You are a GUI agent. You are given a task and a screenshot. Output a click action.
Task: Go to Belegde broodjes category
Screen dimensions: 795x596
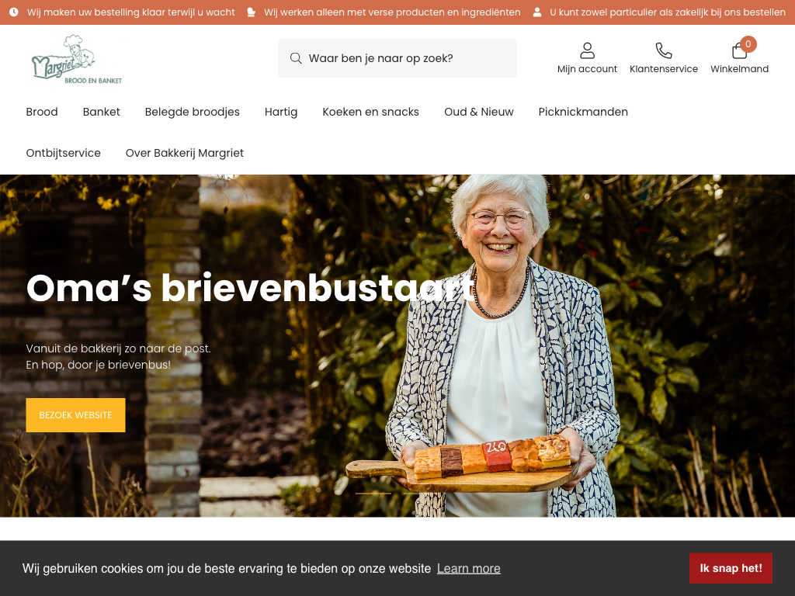[x=193, y=112]
